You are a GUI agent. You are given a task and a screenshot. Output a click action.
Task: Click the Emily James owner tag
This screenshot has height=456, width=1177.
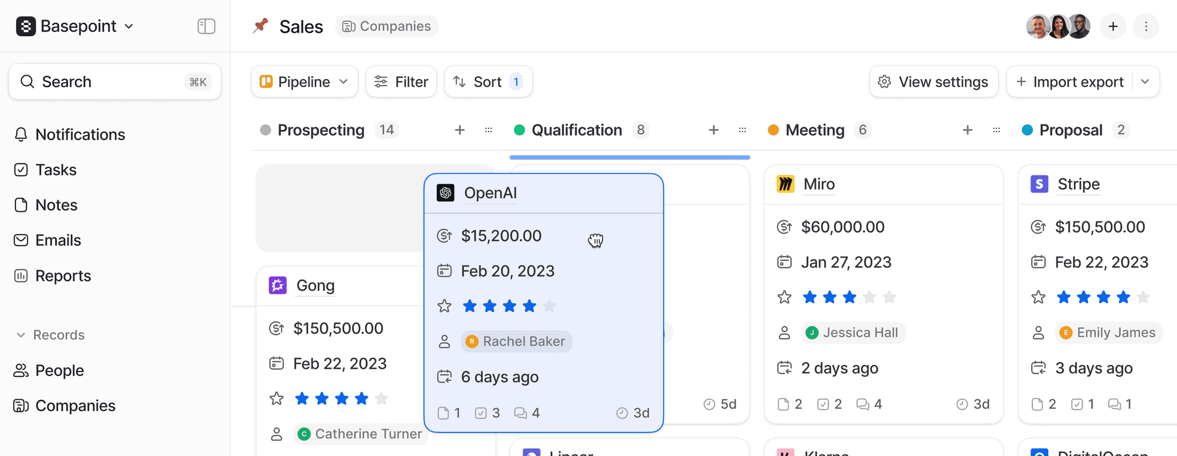[1109, 333]
